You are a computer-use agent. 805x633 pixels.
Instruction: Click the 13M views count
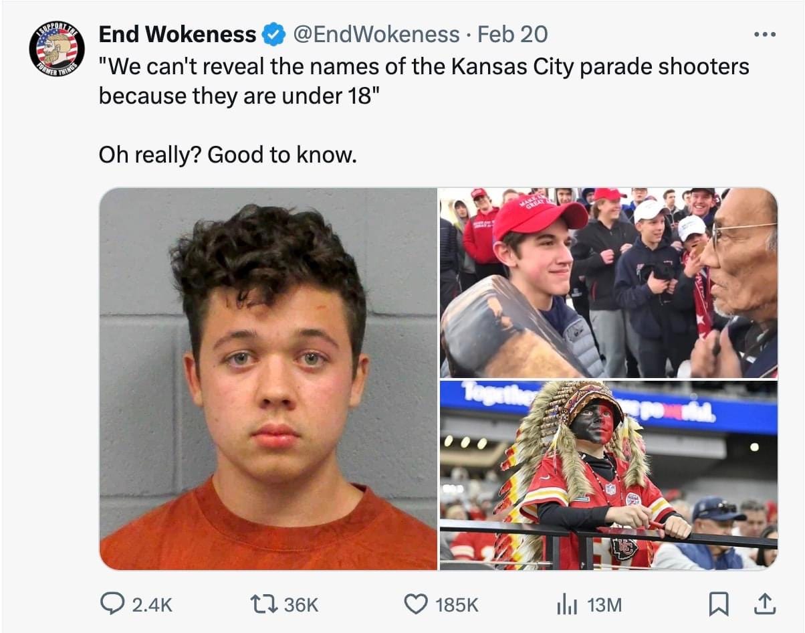click(x=604, y=606)
